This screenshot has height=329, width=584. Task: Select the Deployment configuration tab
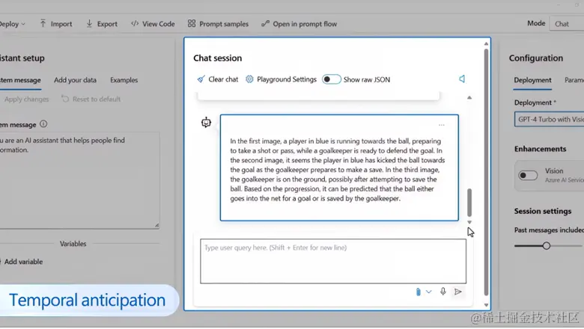532,80
